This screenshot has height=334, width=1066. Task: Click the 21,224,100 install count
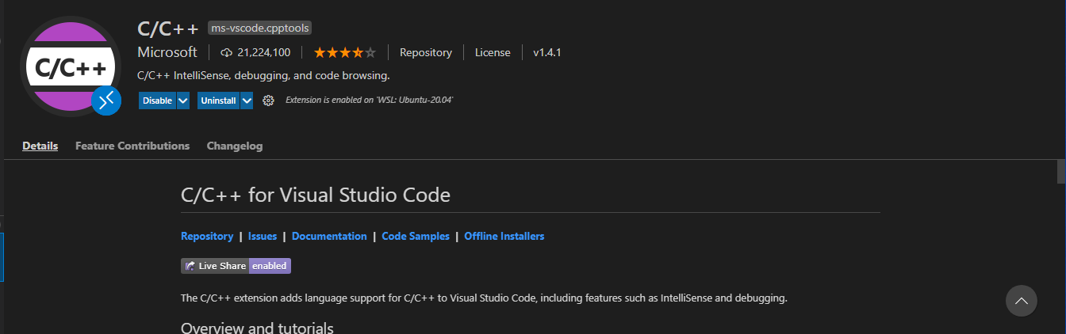pyautogui.click(x=263, y=53)
